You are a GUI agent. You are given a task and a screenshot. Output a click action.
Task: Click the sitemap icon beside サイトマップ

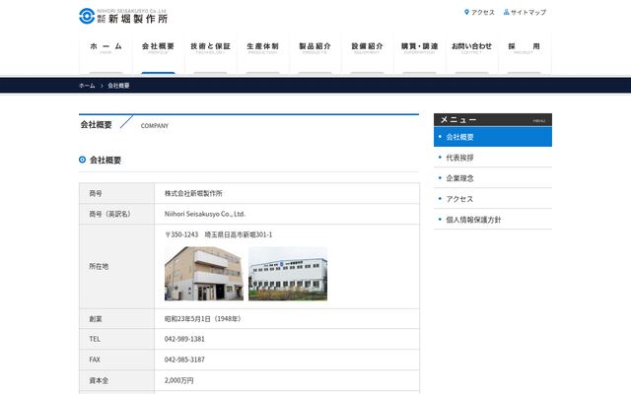click(506, 12)
